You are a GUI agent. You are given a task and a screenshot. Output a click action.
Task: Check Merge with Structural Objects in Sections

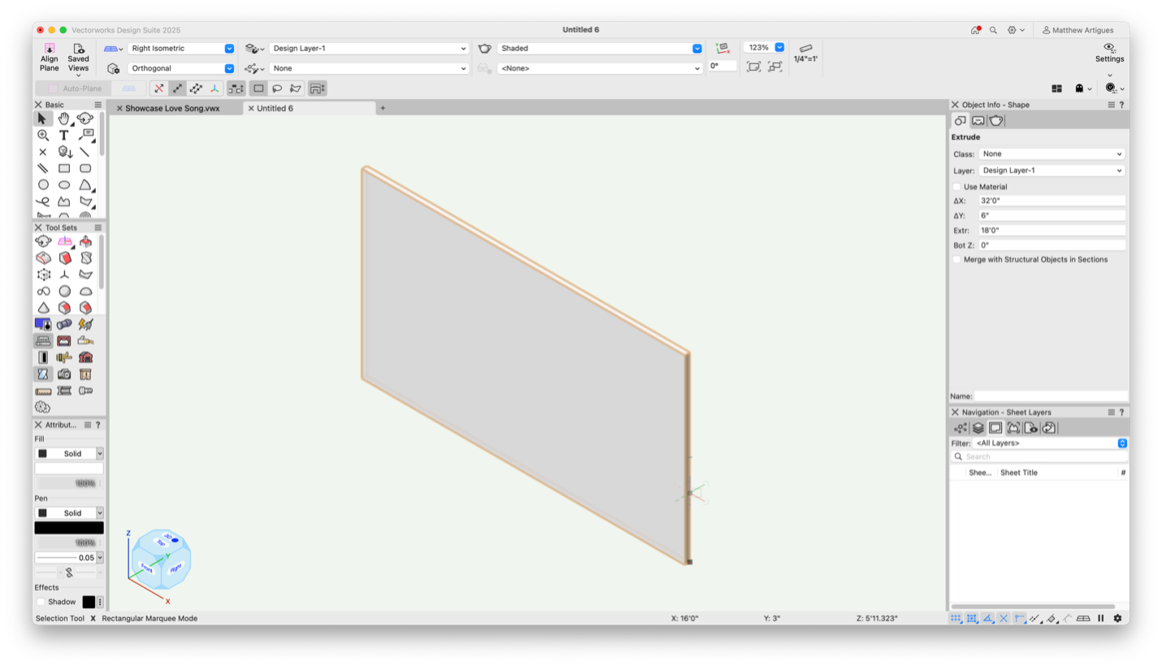pos(956,260)
